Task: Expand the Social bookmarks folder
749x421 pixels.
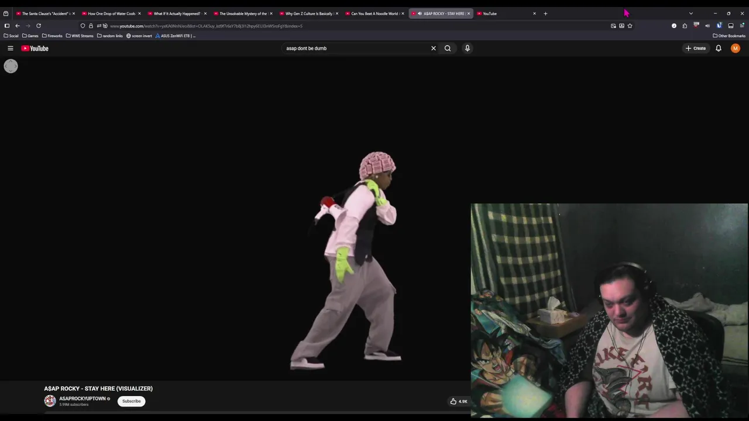Action: coord(11,36)
